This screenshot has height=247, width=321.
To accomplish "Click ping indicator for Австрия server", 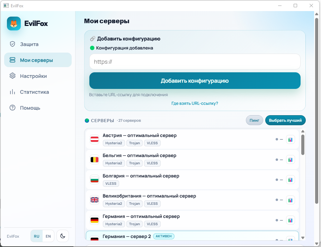I will click(x=279, y=139).
